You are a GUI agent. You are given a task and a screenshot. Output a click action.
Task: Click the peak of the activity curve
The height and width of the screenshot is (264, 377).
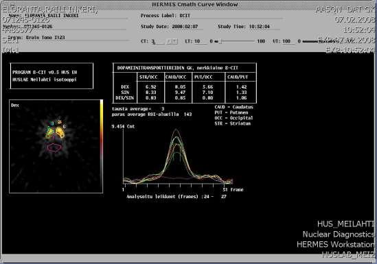click(x=176, y=130)
